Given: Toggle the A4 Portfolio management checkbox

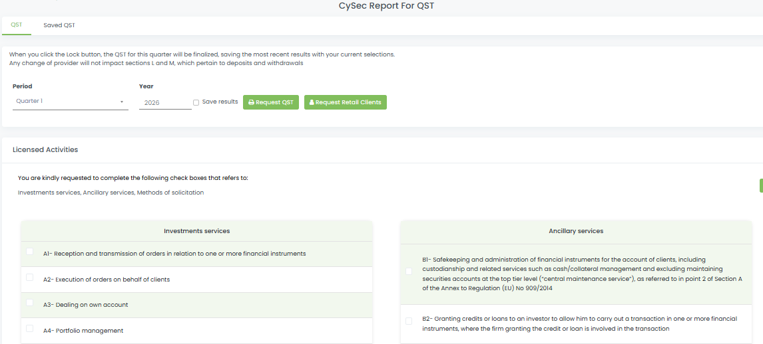Looking at the screenshot, I should [29, 329].
